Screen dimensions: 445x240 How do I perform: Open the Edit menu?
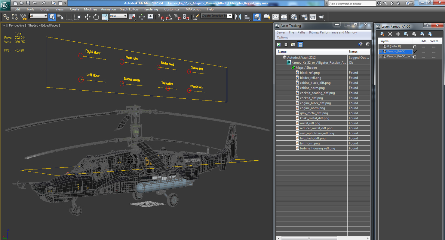pos(17,9)
